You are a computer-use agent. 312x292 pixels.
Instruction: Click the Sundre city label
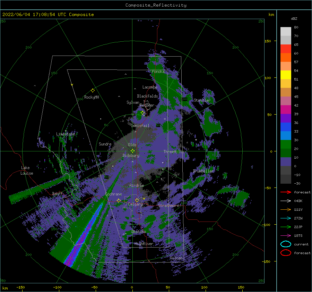tap(105, 144)
